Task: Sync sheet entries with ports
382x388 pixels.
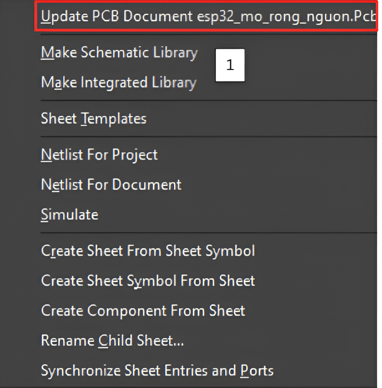Action: 157,371
